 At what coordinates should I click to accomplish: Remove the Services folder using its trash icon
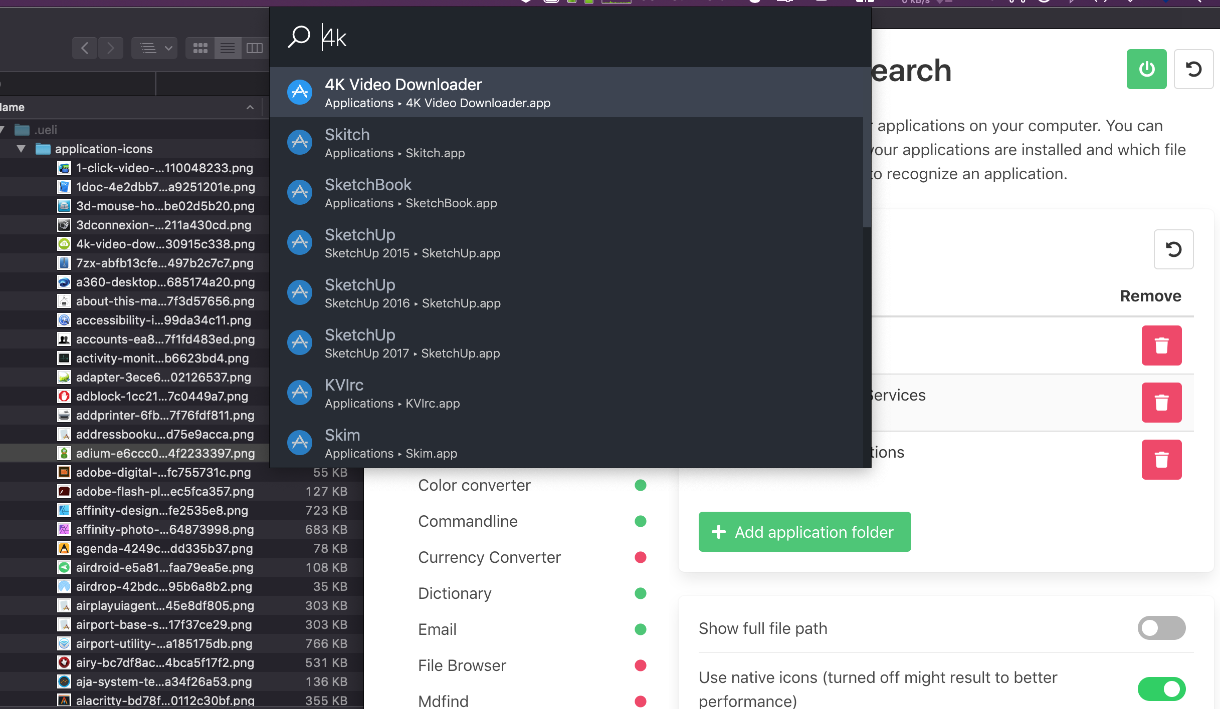[x=1162, y=402]
